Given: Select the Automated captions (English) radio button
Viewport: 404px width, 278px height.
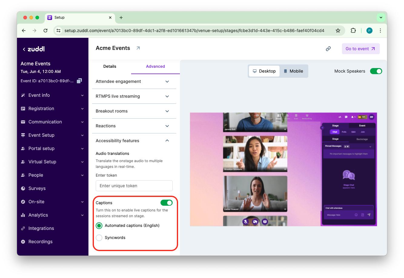Looking at the screenshot, I should [99, 226].
